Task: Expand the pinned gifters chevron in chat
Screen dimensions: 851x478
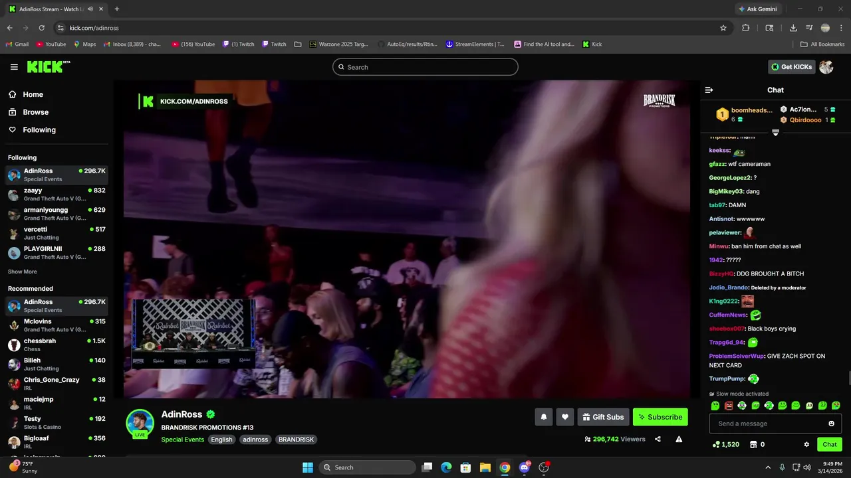Action: [775, 133]
